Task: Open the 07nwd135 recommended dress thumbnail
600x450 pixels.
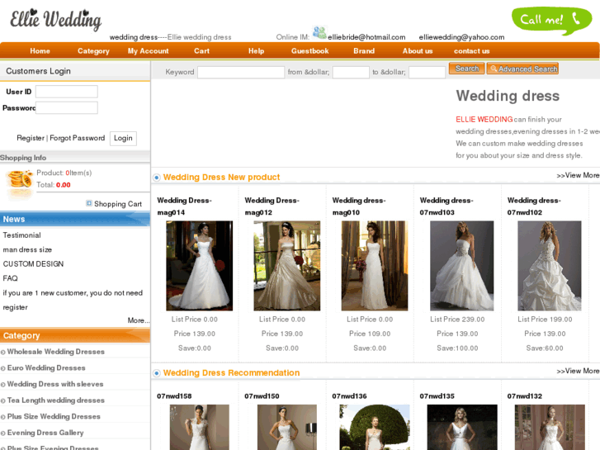Action: click(x=462, y=427)
